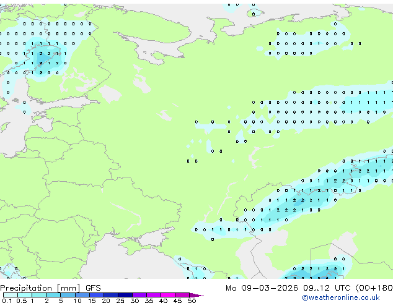This screenshot has height=303, width=393.
Task: Click the legend scale label '0.5'
Action: tap(22, 301)
